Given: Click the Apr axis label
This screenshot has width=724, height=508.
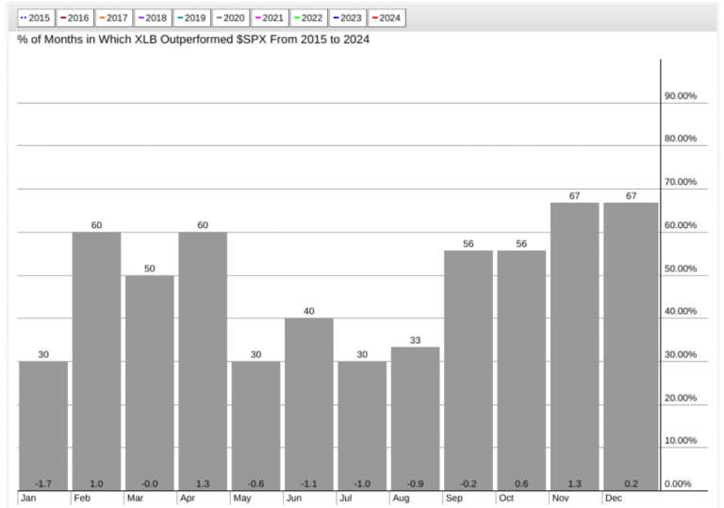Looking at the screenshot, I should pyautogui.click(x=188, y=499).
